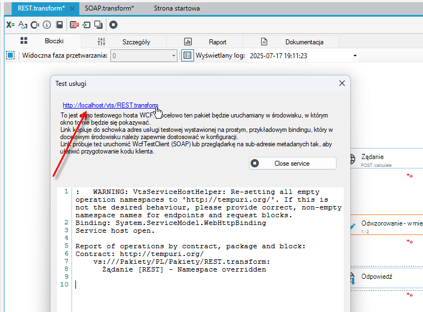Click the stop circle toolbar icon

point(113,25)
